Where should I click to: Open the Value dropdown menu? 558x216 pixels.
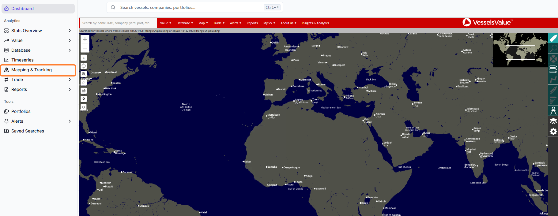[x=165, y=23]
